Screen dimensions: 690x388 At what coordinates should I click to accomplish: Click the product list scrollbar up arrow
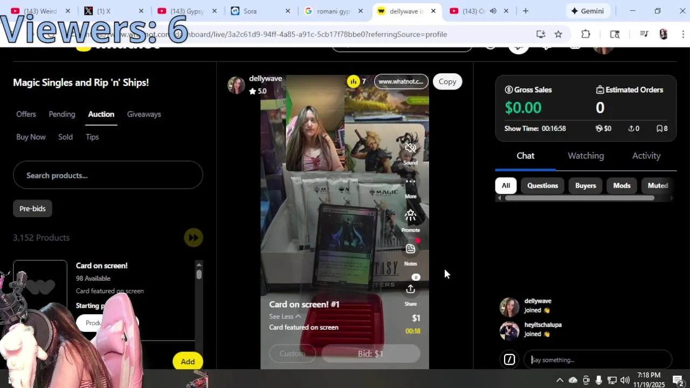[199, 265]
